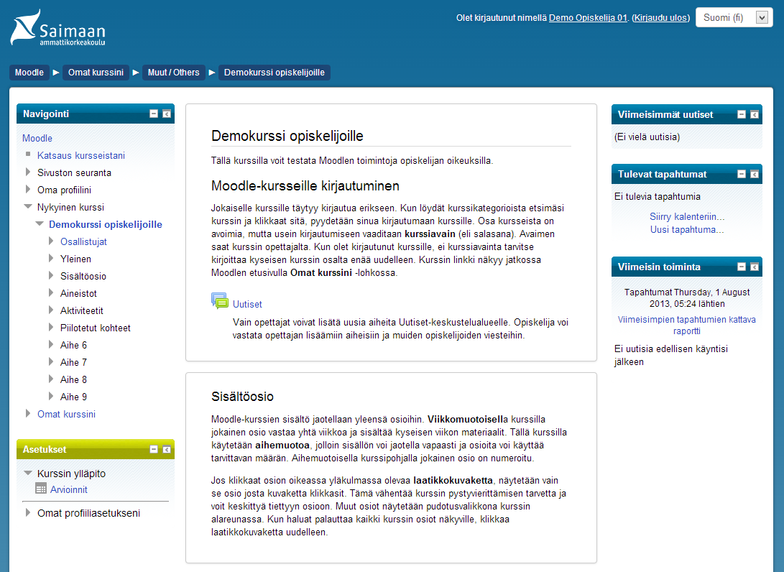Click the Tulevat tapahtumat block title
The height and width of the screenshot is (572, 784).
pos(662,174)
